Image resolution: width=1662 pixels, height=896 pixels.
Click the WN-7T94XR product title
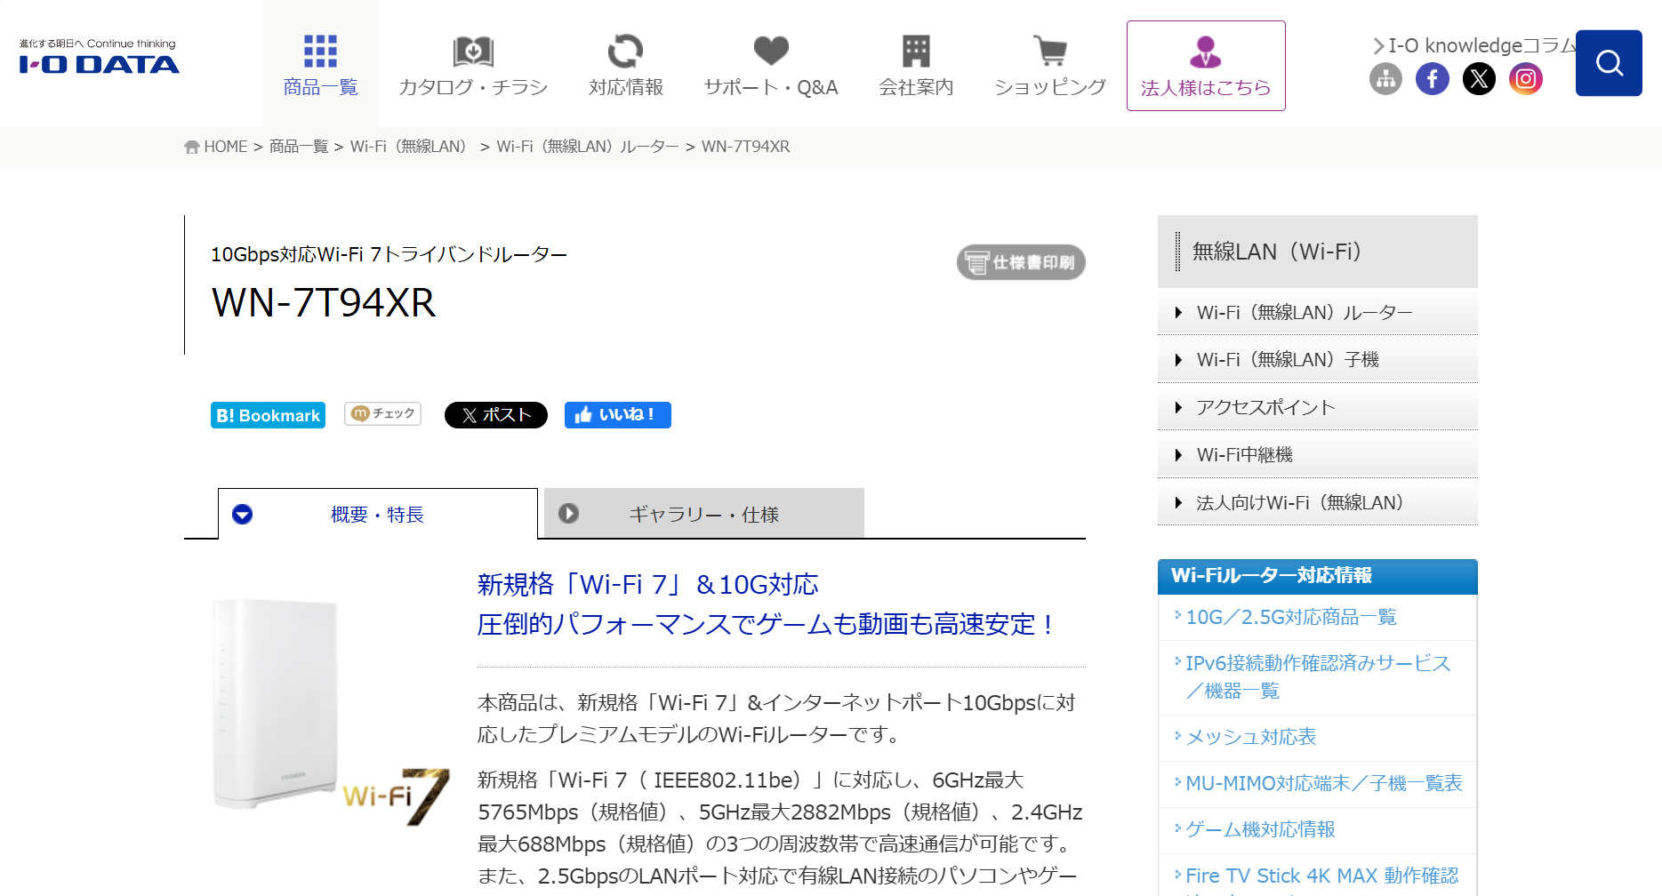tap(324, 302)
